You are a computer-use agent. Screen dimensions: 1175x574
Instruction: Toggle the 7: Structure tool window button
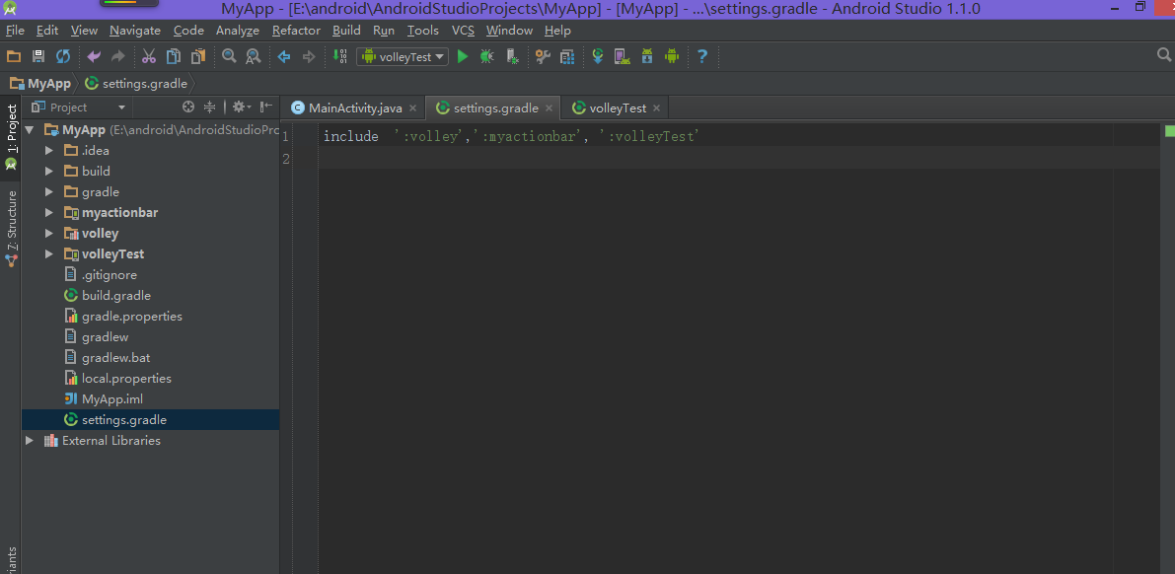click(x=11, y=229)
